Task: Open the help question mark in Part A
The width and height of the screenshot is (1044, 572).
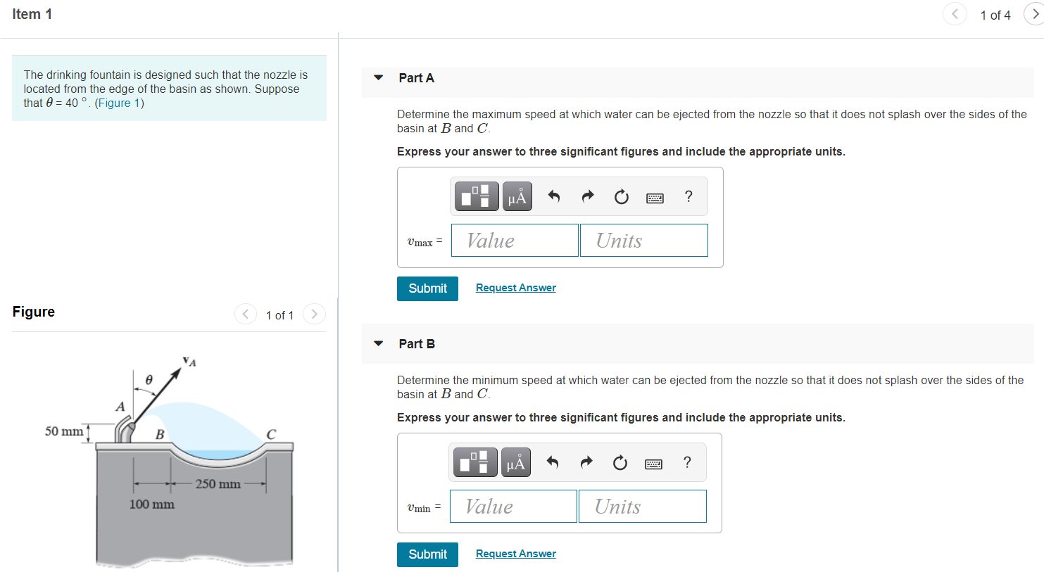Action: [688, 196]
